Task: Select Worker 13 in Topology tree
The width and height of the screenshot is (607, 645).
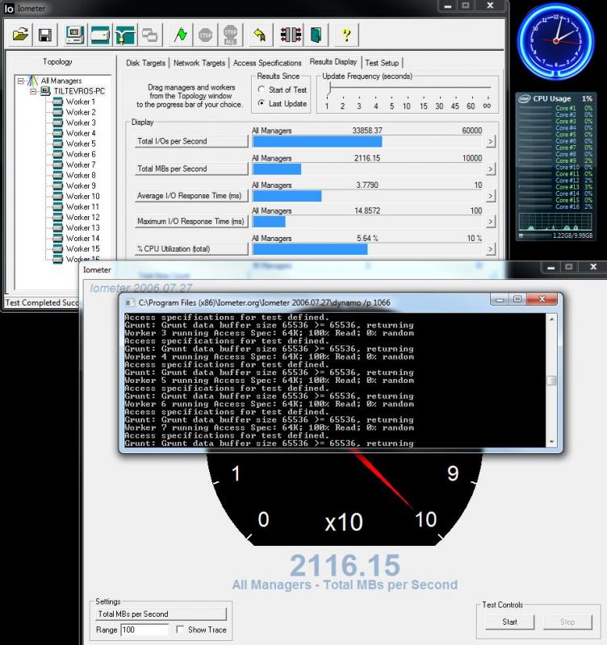Action: [x=83, y=228]
